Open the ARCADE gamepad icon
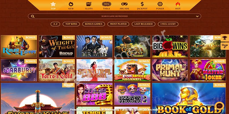The width and height of the screenshot is (229, 114). click(124, 4)
